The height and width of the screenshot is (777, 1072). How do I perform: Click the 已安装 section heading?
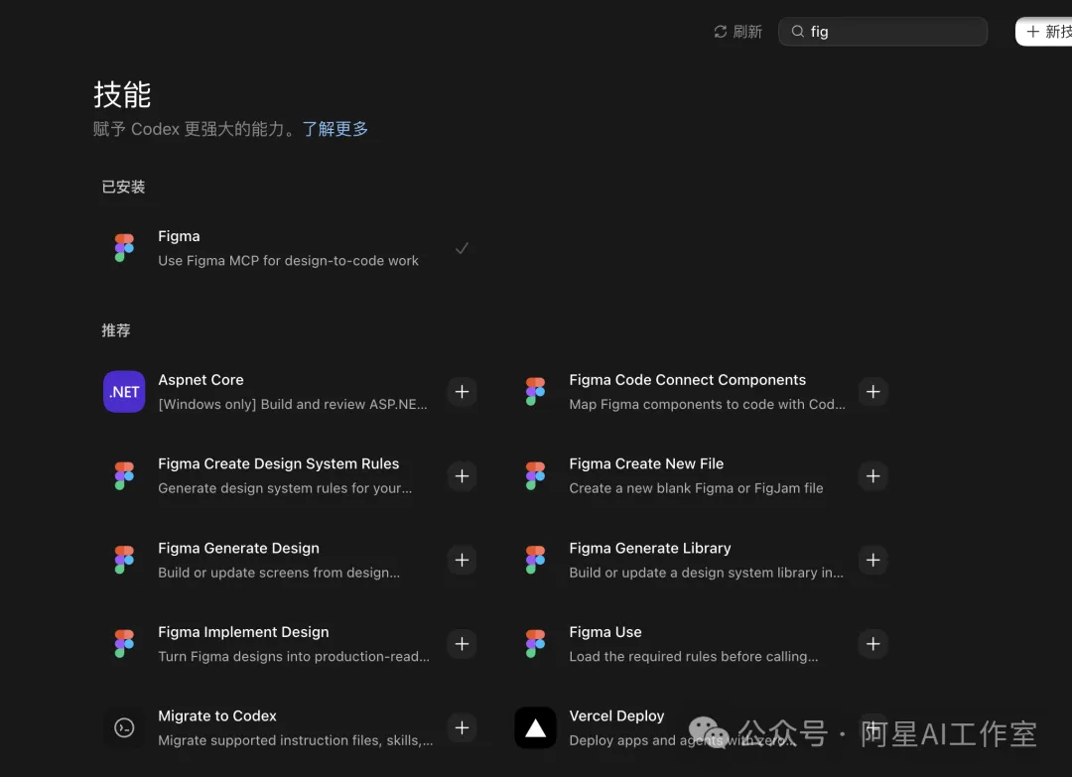pos(123,187)
